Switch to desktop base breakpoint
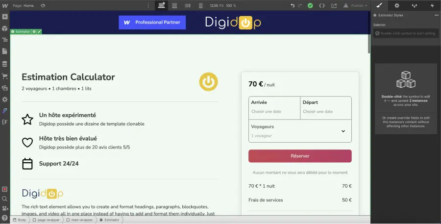This screenshot has height=224, width=441. point(161,5)
